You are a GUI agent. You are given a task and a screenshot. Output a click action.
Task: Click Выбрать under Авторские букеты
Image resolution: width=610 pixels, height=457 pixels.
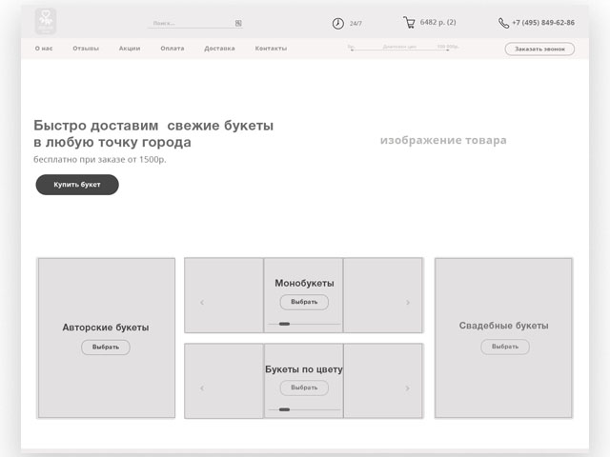tap(106, 347)
